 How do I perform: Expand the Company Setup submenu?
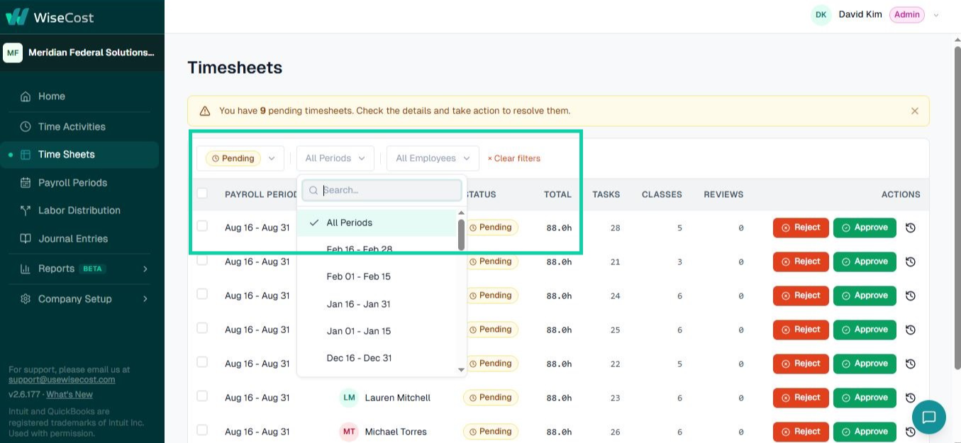pyautogui.click(x=145, y=299)
